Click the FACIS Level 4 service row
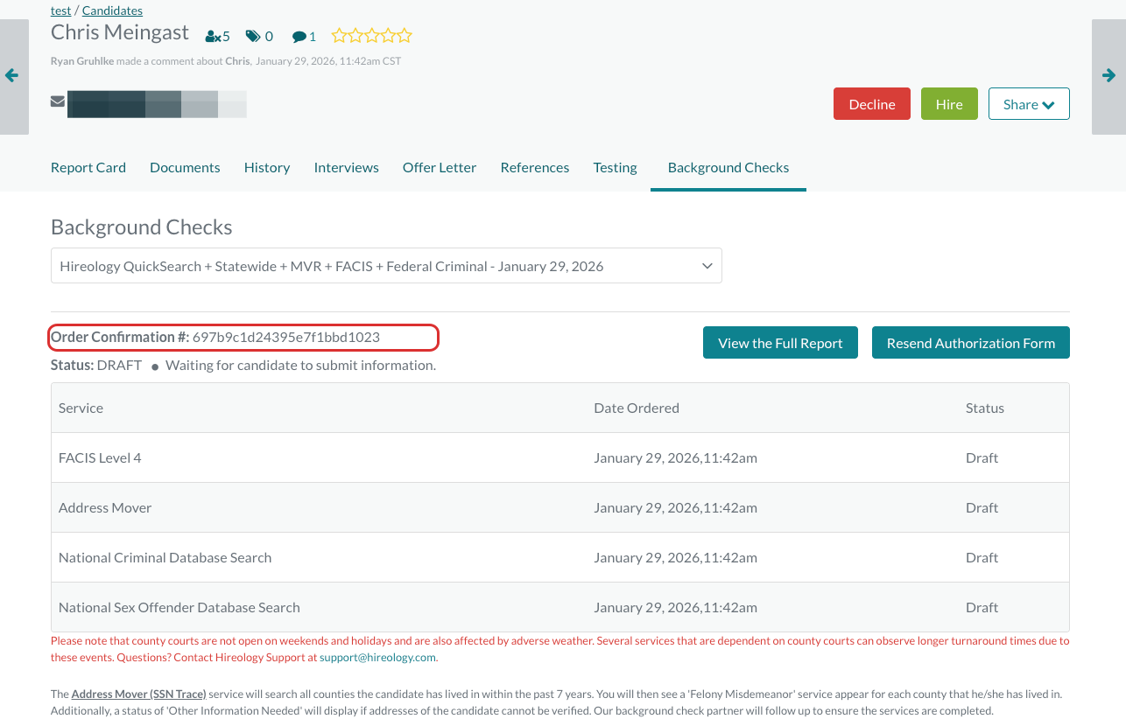The height and width of the screenshot is (726, 1126). click(560, 457)
